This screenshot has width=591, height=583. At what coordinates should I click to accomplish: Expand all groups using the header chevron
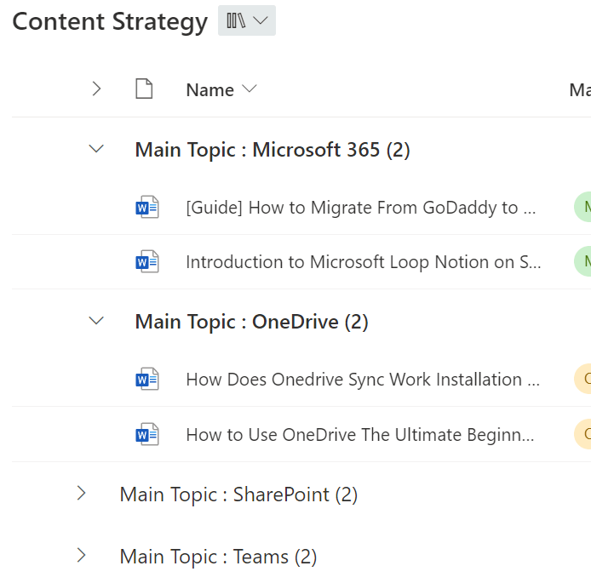pos(96,89)
